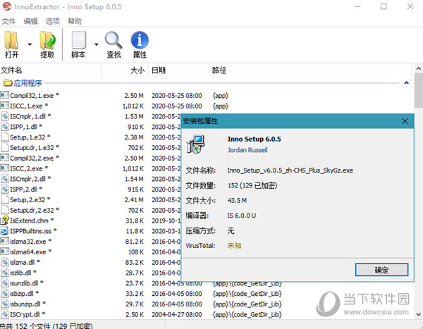Select the SetupLdr,1.e32 file icon

5,147
